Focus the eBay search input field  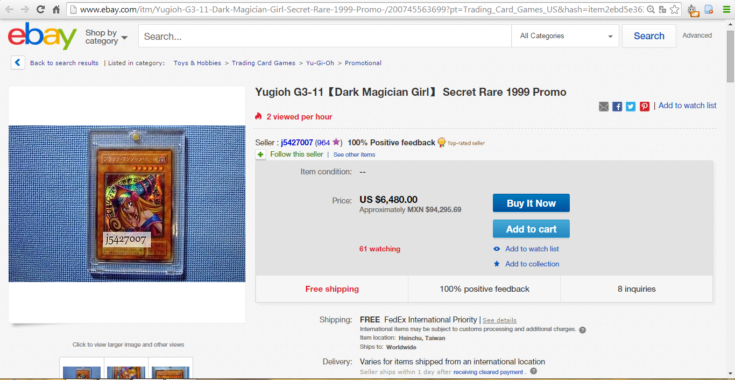pos(325,36)
